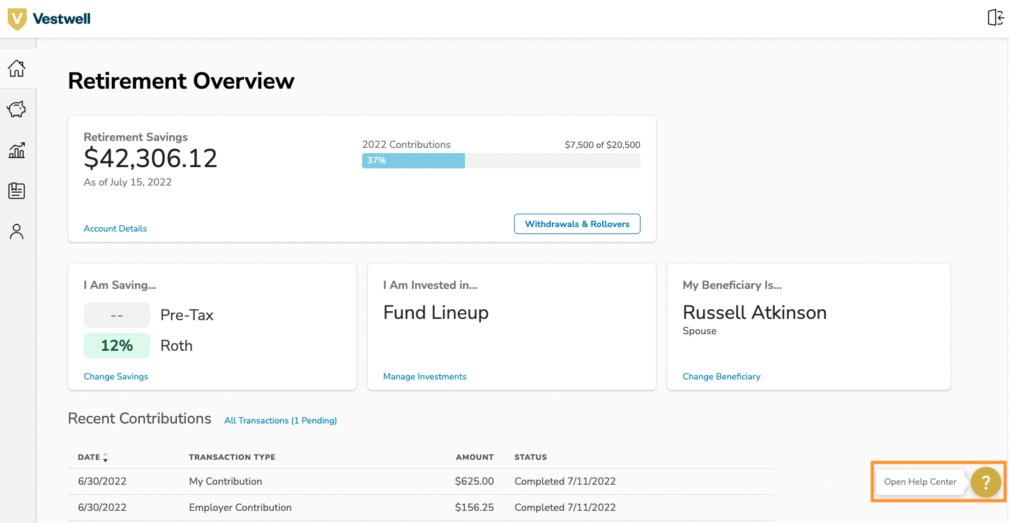Open the home icon in sidebar

(17, 68)
